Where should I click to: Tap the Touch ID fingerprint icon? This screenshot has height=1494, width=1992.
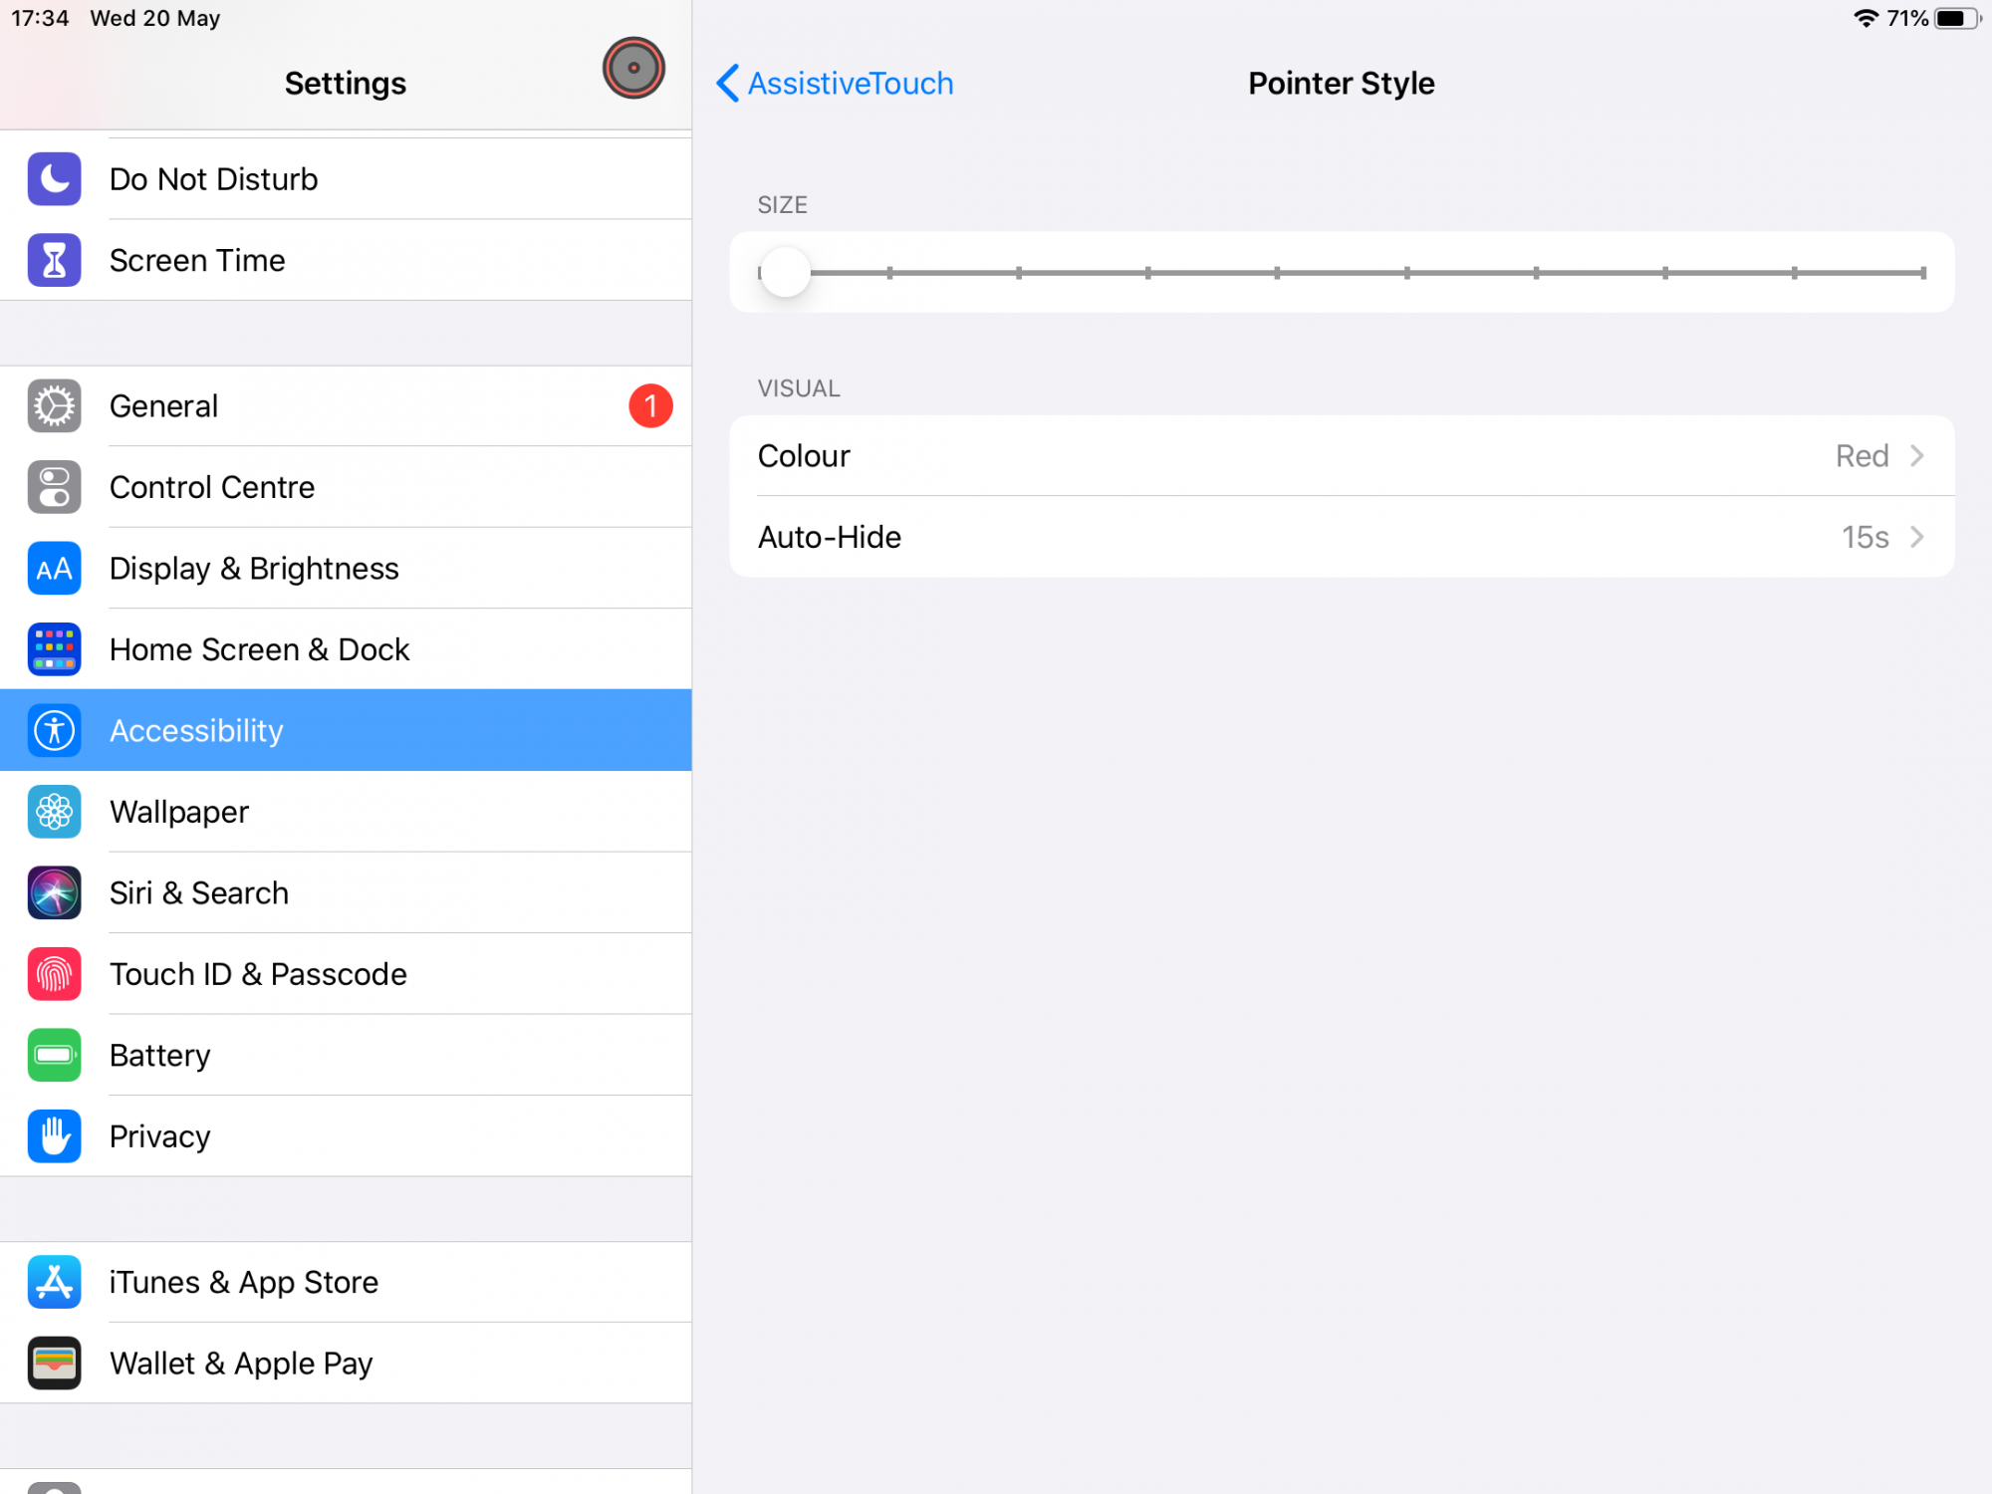pyautogui.click(x=54, y=974)
